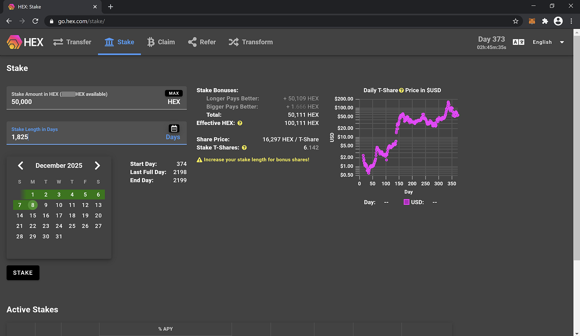Image resolution: width=580 pixels, height=336 pixels.
Task: Expand the English language dropdown
Action: click(549, 42)
